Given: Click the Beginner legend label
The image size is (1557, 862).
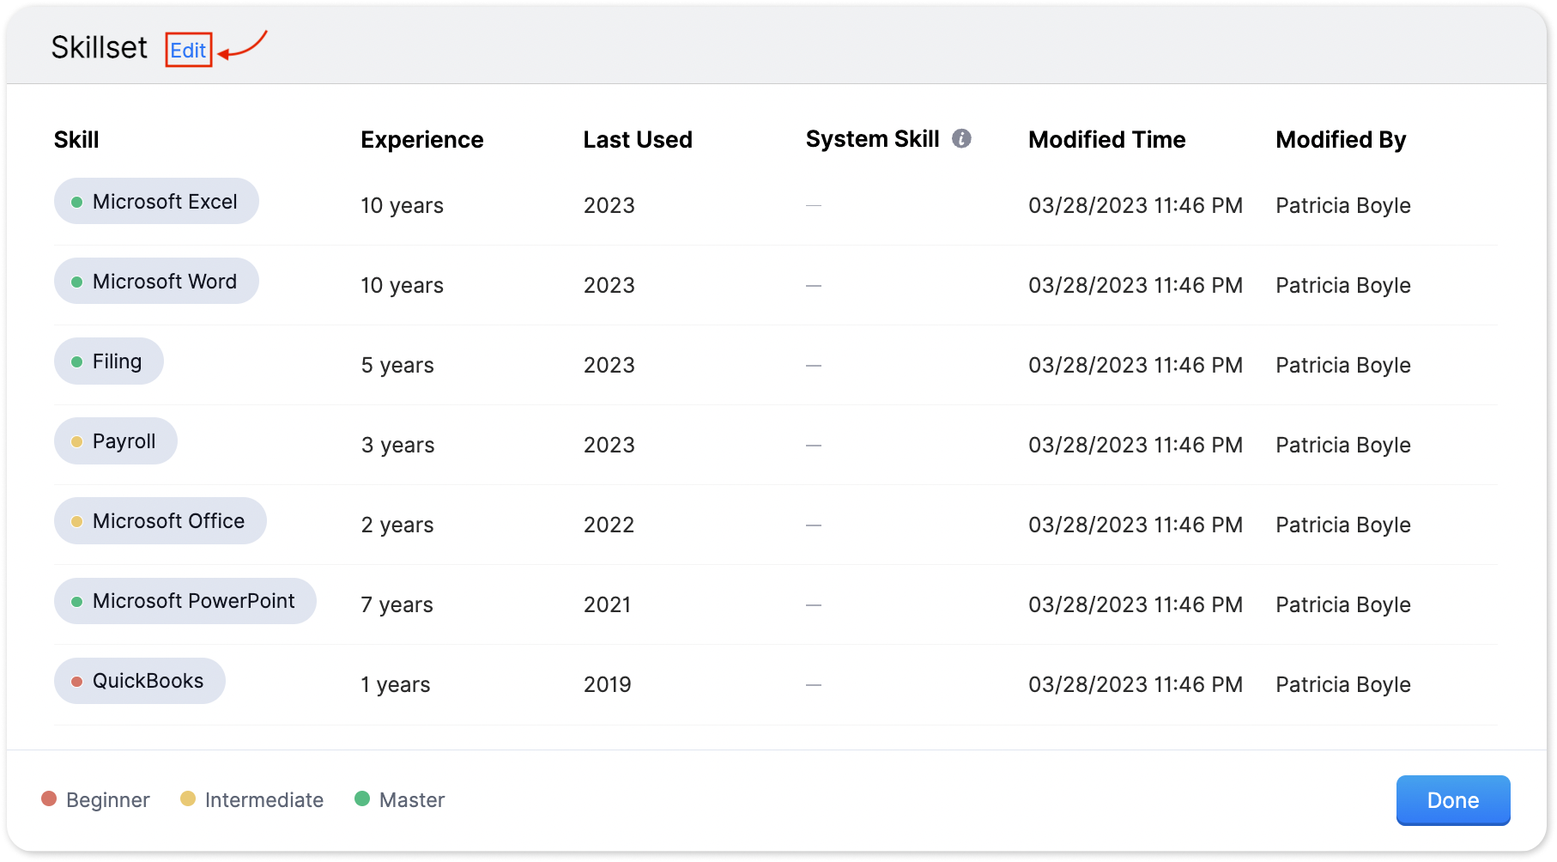Looking at the screenshot, I should pyautogui.click(x=108, y=800).
